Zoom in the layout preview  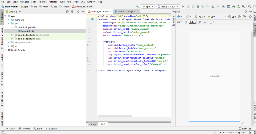tap(239, 17)
